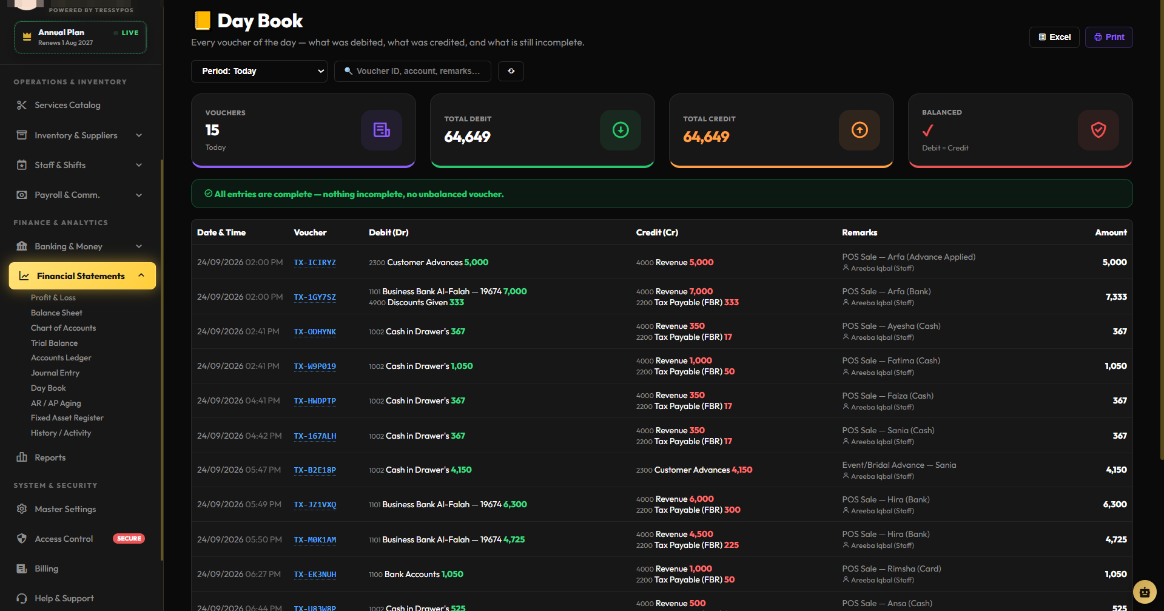Expand Banking & Money chevron

pos(139,246)
